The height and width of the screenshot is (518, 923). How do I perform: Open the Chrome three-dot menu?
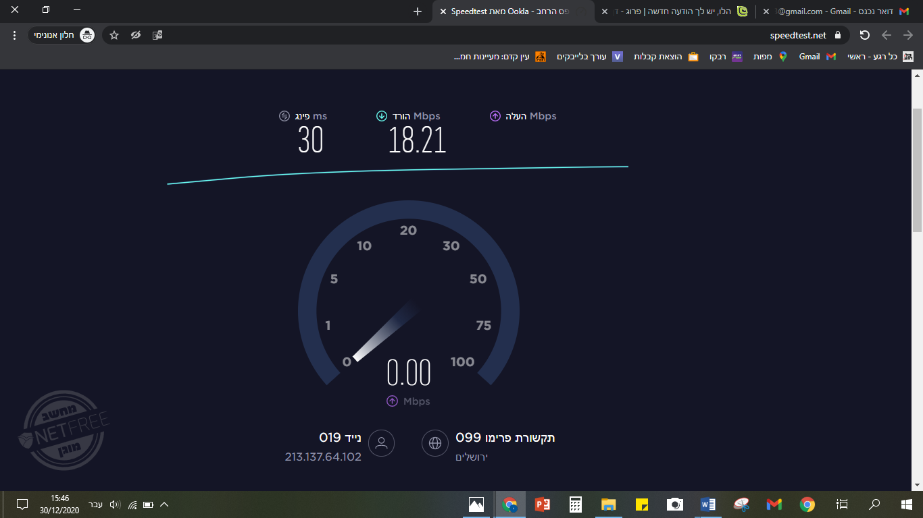point(14,35)
